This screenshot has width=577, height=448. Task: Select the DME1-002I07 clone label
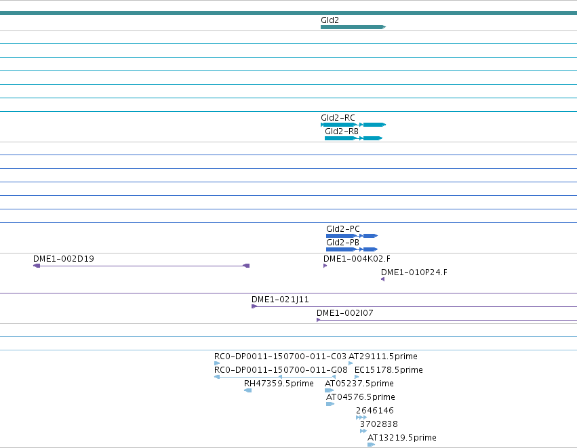(345, 313)
